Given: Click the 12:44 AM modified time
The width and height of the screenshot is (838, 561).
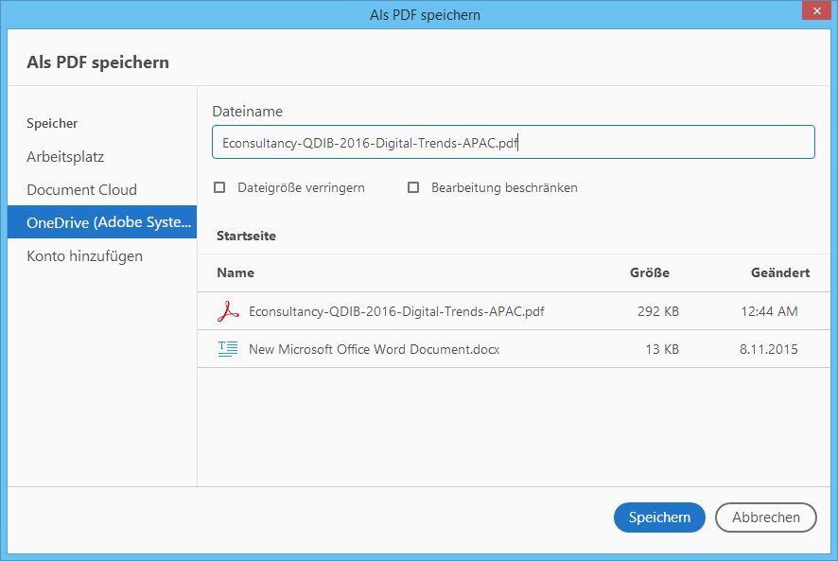Looking at the screenshot, I should click(x=769, y=311).
